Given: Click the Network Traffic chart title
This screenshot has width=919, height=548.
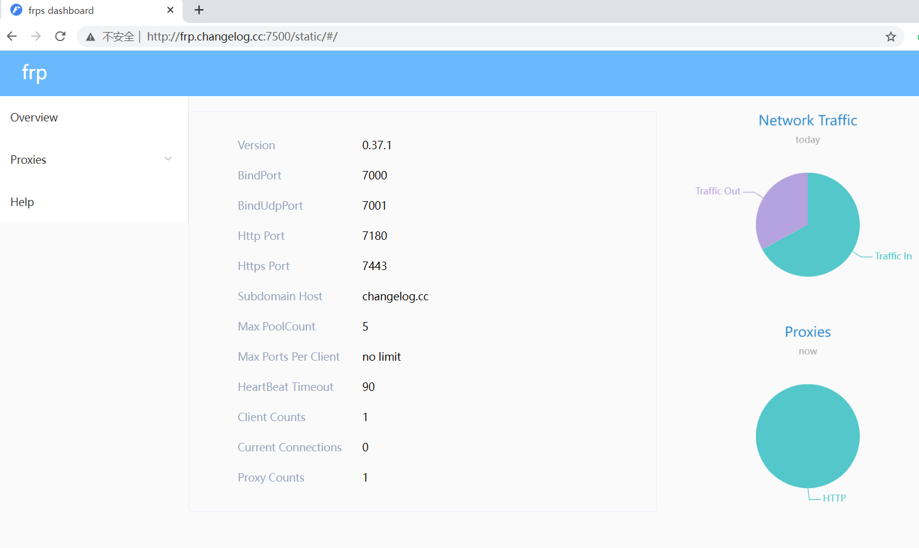Looking at the screenshot, I should [808, 120].
